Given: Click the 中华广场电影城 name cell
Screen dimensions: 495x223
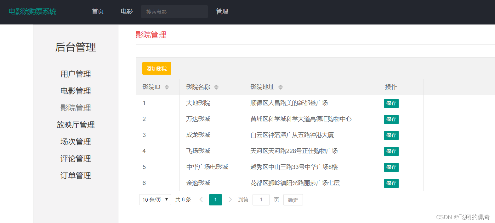Looking at the screenshot, I should click(212, 167).
